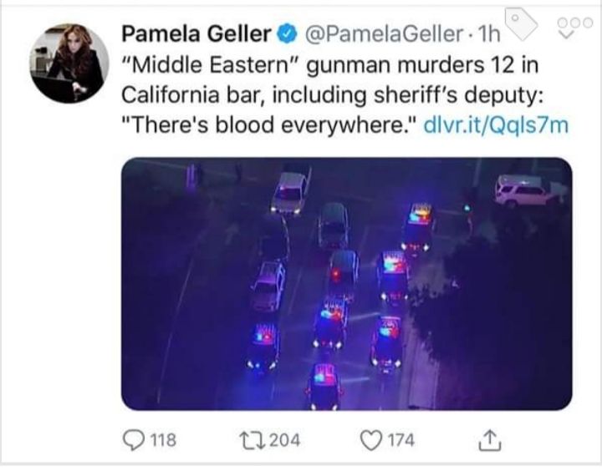Screen dimensions: 602x471
Task: Click the "Middle Eastern" gunman headline text
Action: (330, 65)
